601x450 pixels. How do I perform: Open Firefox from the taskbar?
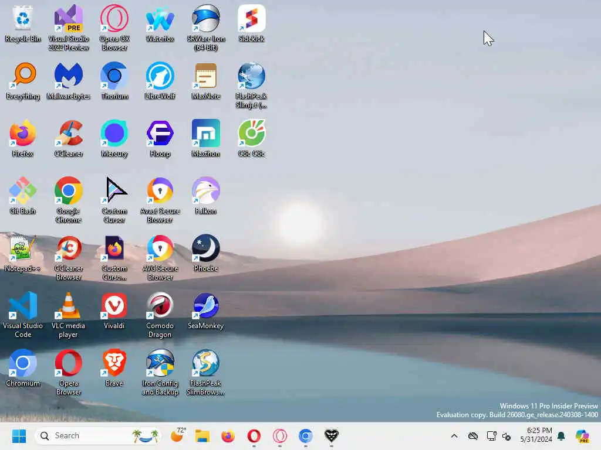pos(228,436)
